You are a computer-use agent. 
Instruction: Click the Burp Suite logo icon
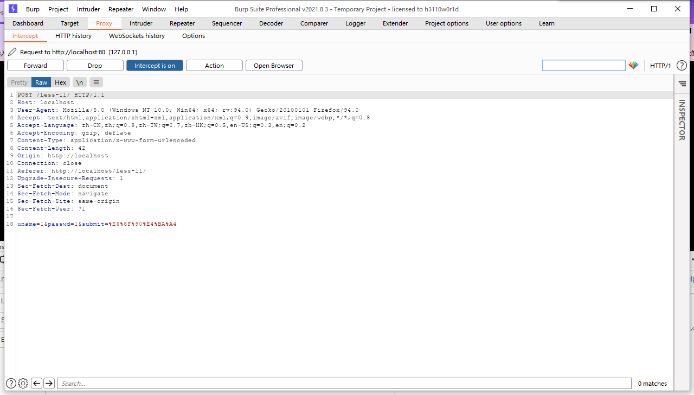click(13, 9)
